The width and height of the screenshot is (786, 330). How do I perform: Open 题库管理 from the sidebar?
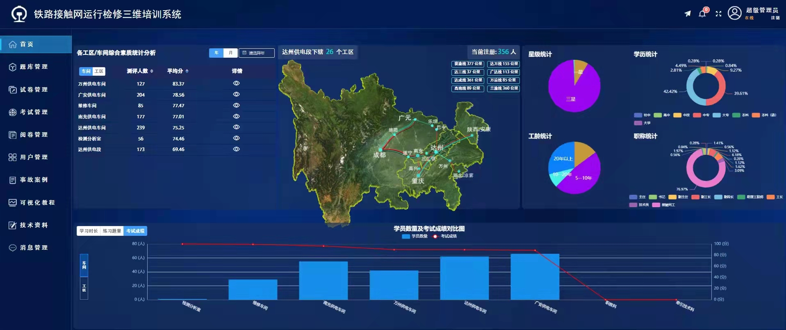(34, 67)
